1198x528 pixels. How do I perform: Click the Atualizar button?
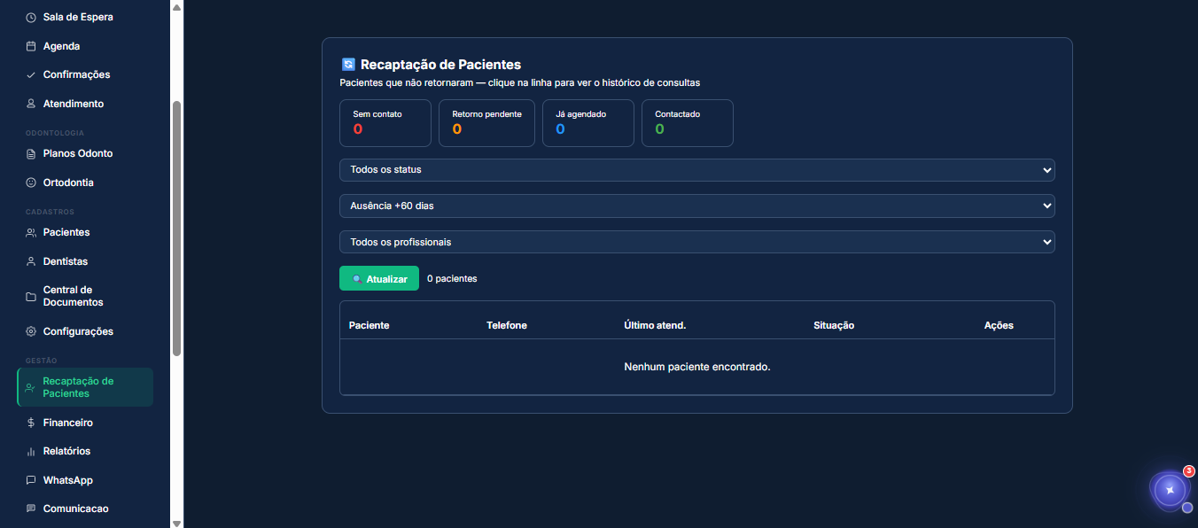(379, 278)
